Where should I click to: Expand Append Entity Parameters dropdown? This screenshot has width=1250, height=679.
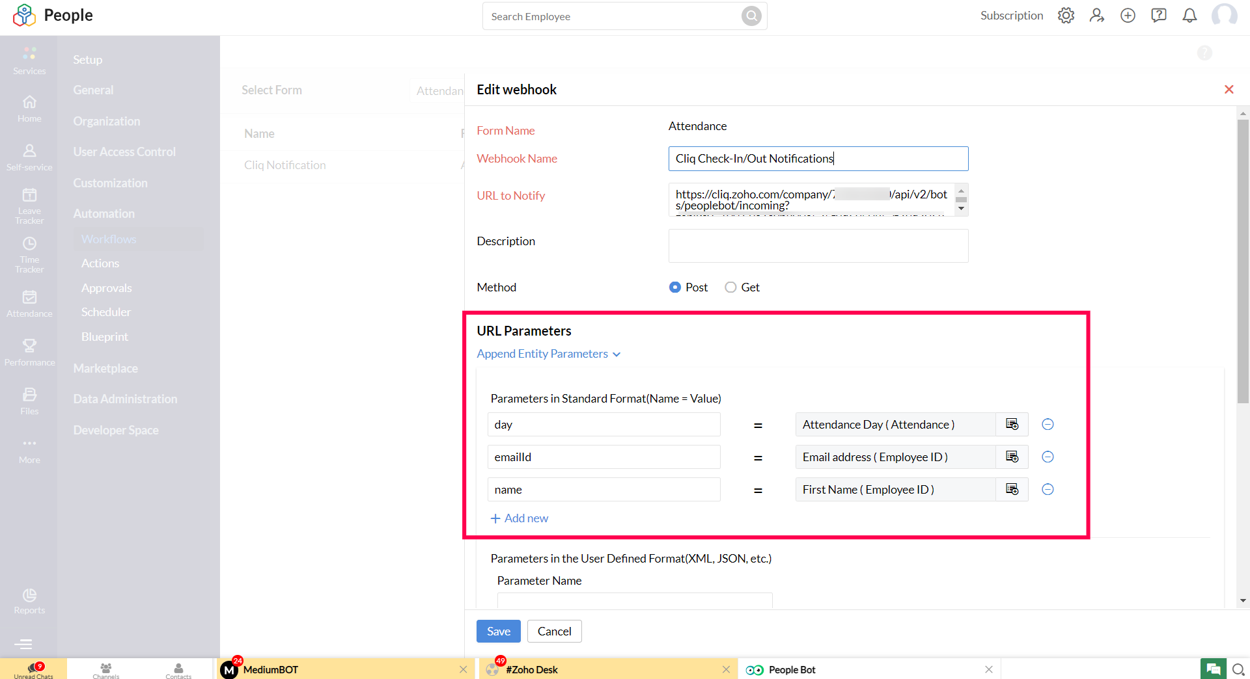pos(549,354)
